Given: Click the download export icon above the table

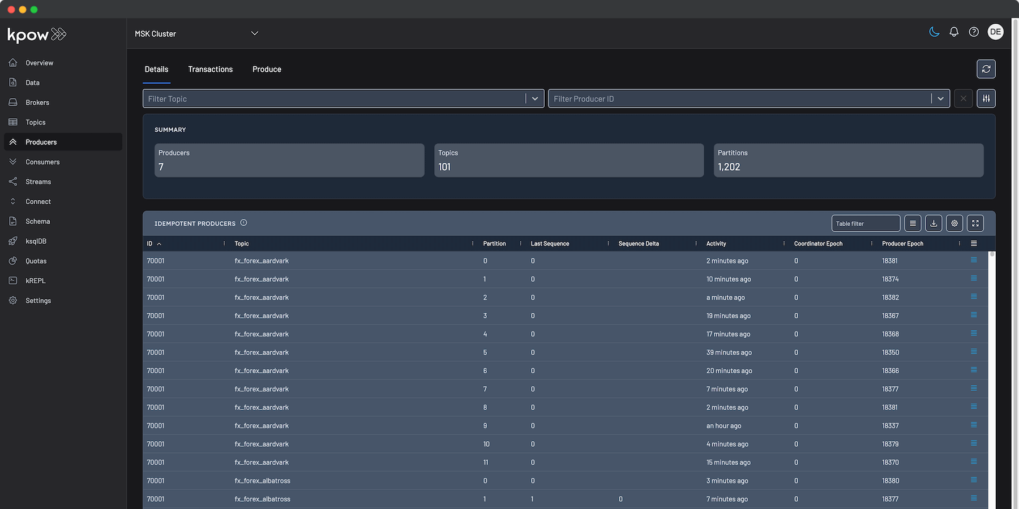Looking at the screenshot, I should (x=934, y=223).
